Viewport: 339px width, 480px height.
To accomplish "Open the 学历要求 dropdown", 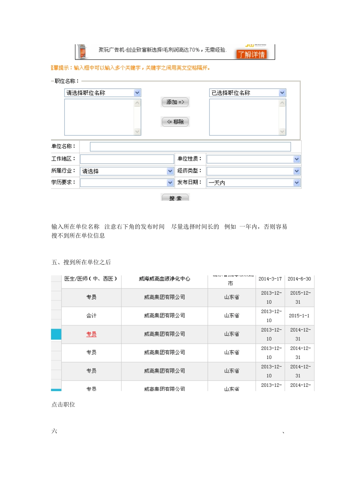I will (127, 182).
